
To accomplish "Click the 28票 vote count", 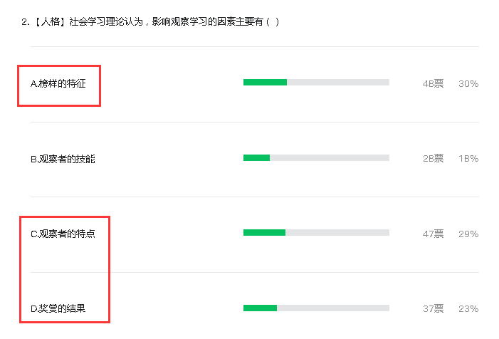I will click(433, 159).
